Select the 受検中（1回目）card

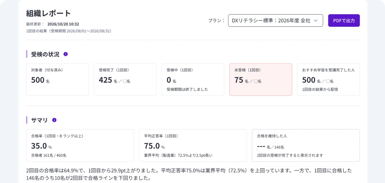pyautogui.click(x=193, y=80)
